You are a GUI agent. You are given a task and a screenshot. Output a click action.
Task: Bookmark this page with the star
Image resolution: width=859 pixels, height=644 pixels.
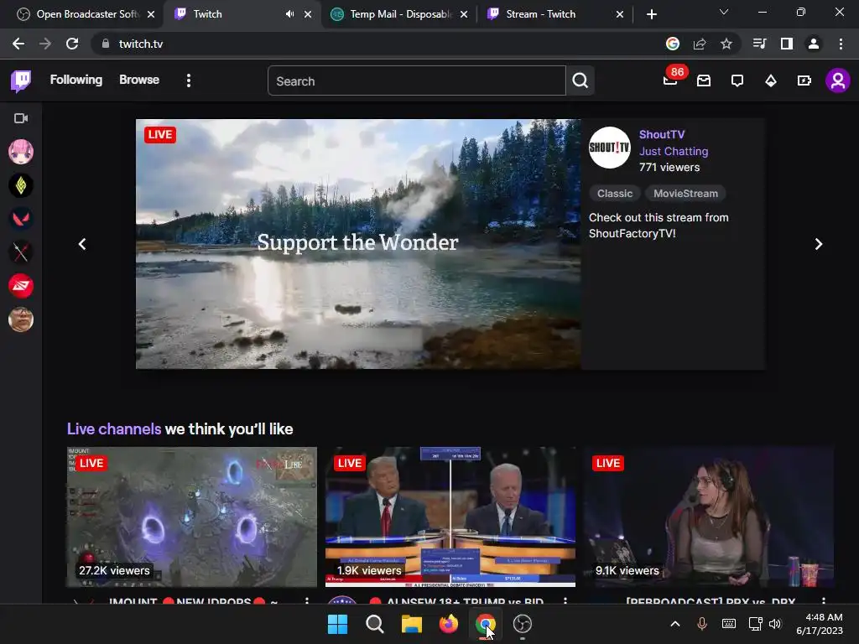coord(726,44)
